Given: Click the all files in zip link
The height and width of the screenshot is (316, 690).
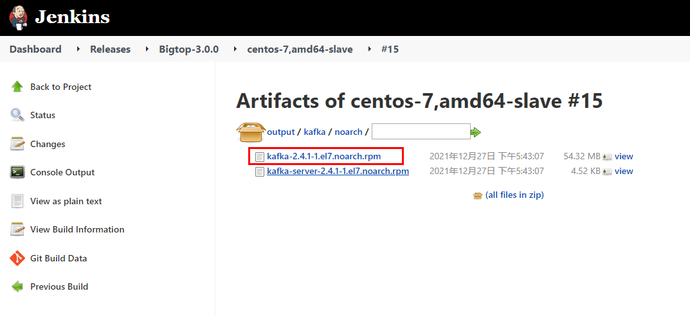Looking at the screenshot, I should click(514, 195).
